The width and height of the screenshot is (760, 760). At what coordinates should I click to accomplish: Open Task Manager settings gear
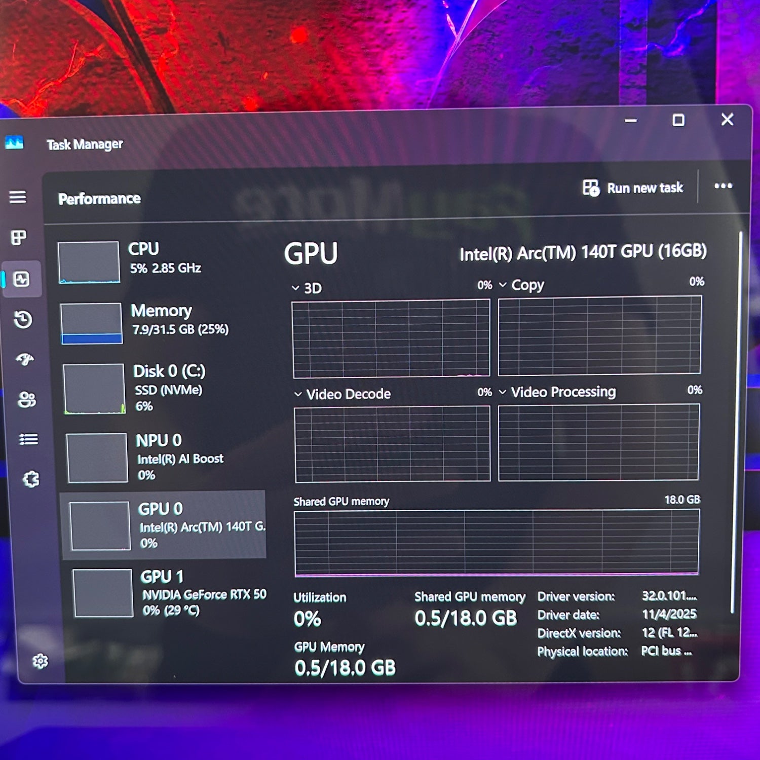click(x=40, y=661)
